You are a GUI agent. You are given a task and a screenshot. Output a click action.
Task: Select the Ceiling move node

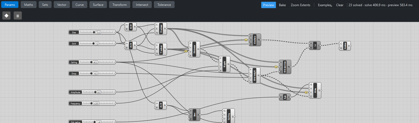click(229, 116)
